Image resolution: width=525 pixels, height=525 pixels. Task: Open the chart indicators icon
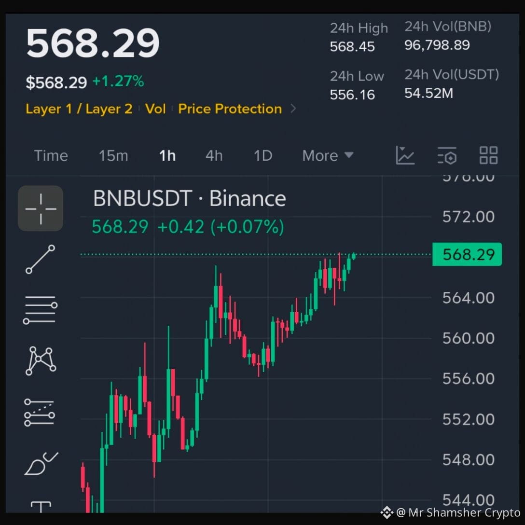coord(405,155)
